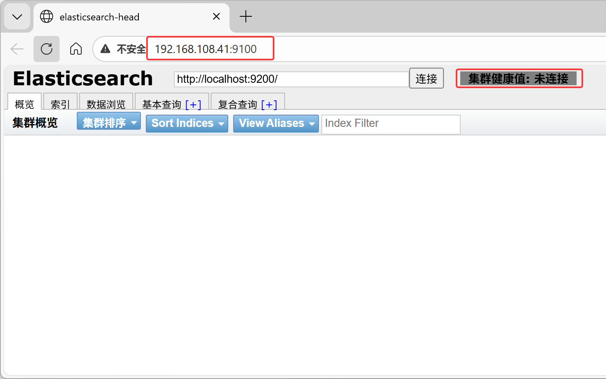Viewport: 606px width, 379px height.
Task: Click the globe favicon on the tab
Action: tap(47, 16)
